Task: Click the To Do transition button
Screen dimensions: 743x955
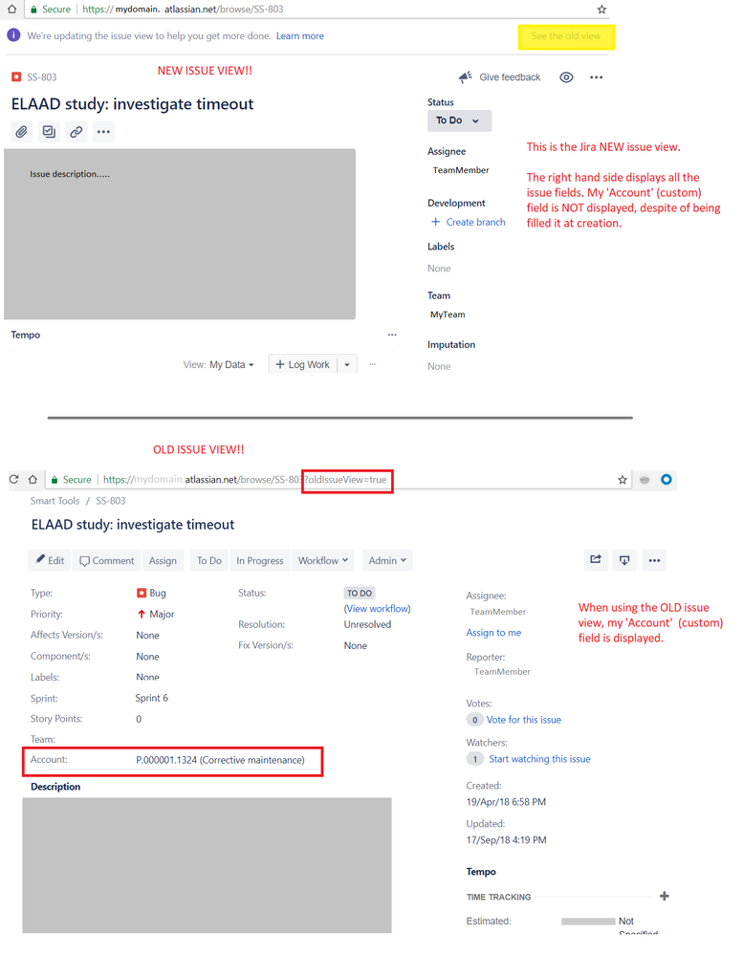Action: pos(208,560)
